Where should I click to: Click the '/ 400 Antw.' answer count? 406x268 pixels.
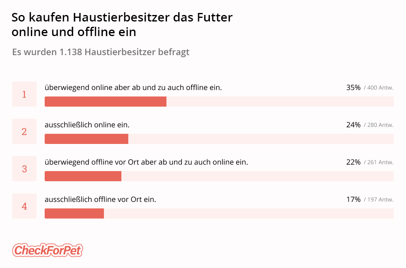tap(379, 88)
